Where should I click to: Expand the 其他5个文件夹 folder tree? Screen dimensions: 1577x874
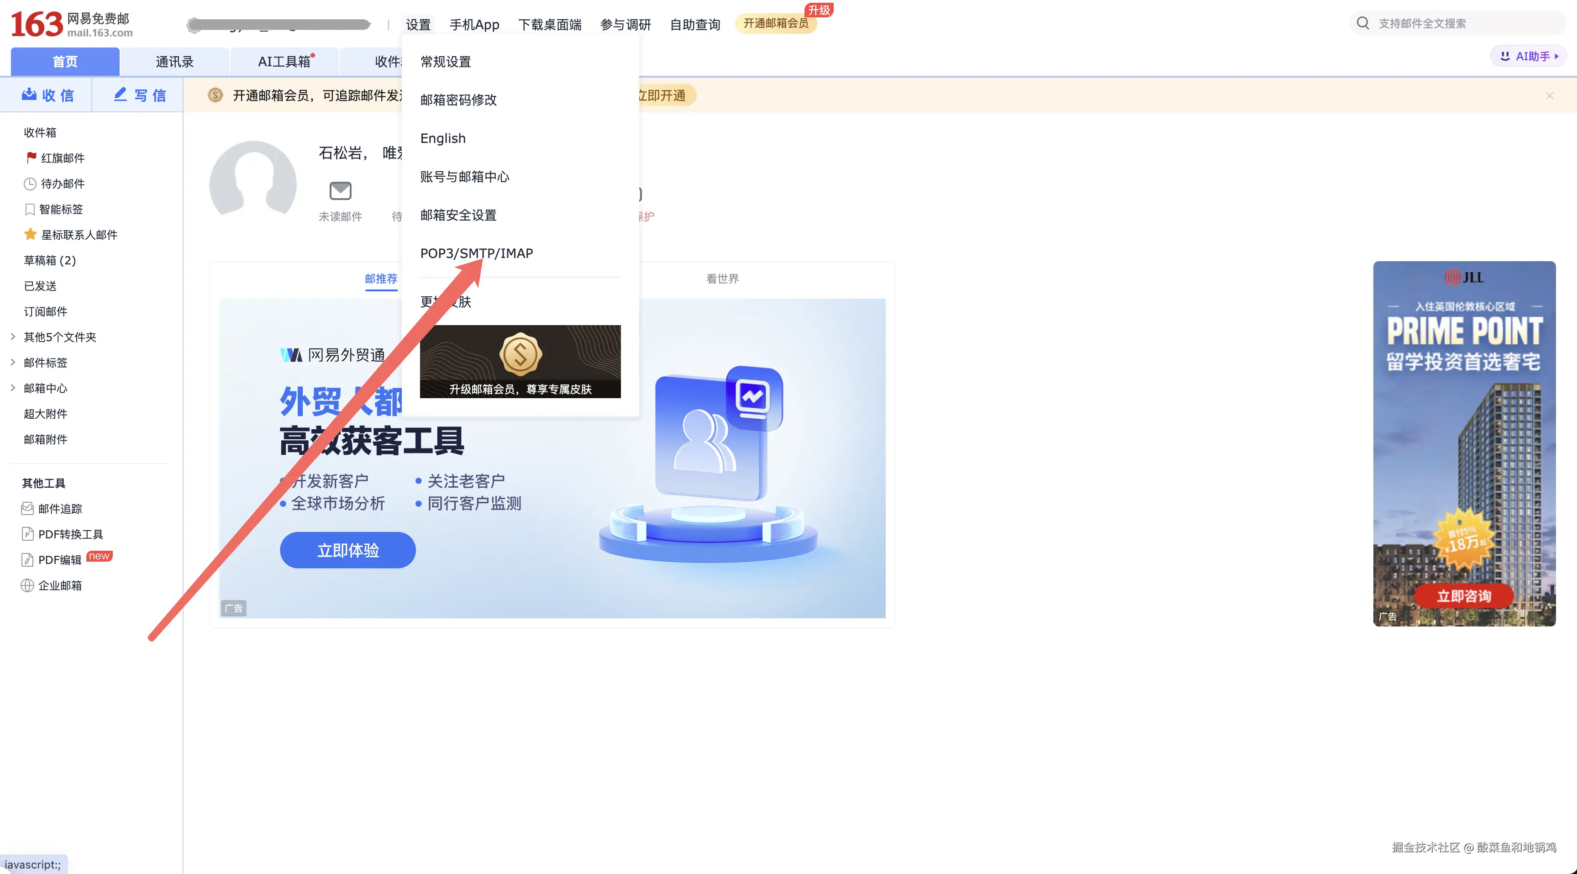[13, 337]
